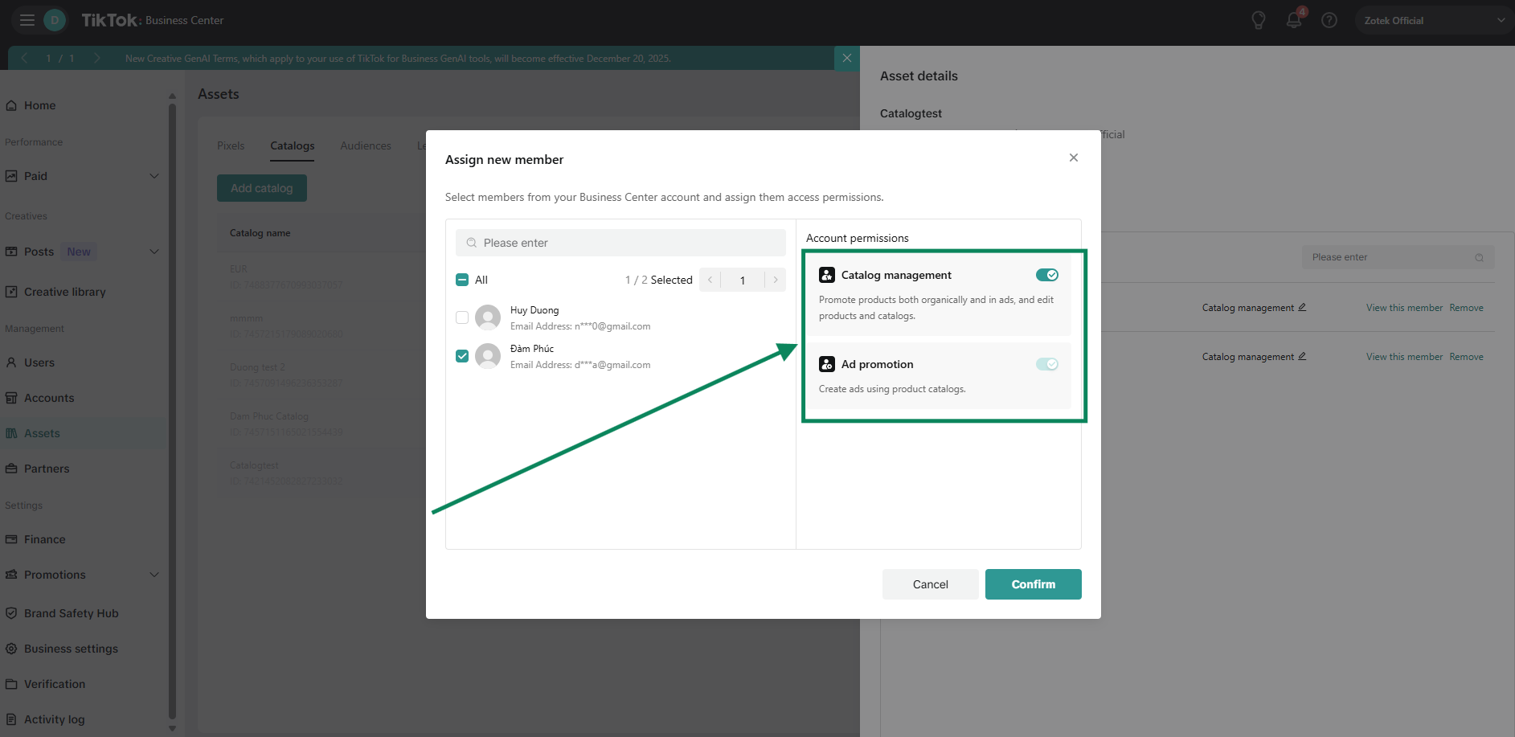Image resolution: width=1515 pixels, height=737 pixels.
Task: Click the search icon in asset details
Action: [x=1479, y=257]
